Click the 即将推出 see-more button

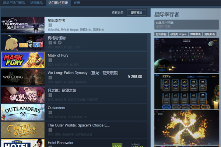click(x=136, y=12)
